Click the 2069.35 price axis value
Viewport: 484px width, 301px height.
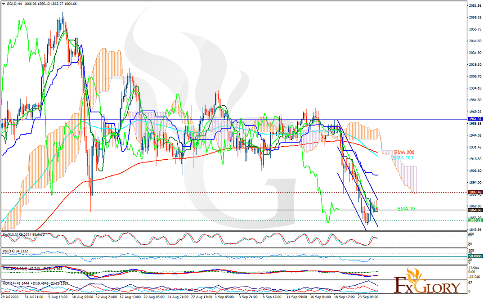coord(475,17)
